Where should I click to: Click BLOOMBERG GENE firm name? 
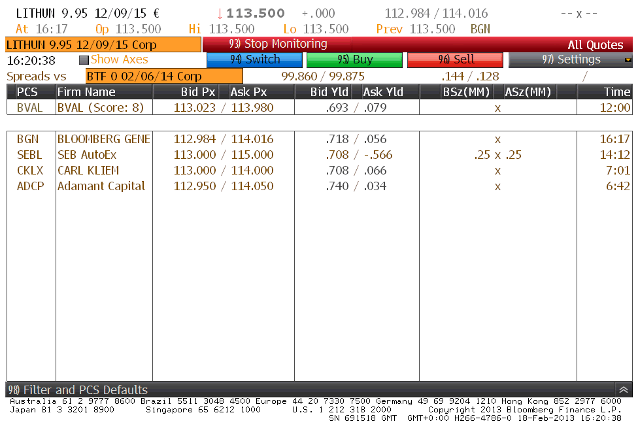tap(104, 139)
